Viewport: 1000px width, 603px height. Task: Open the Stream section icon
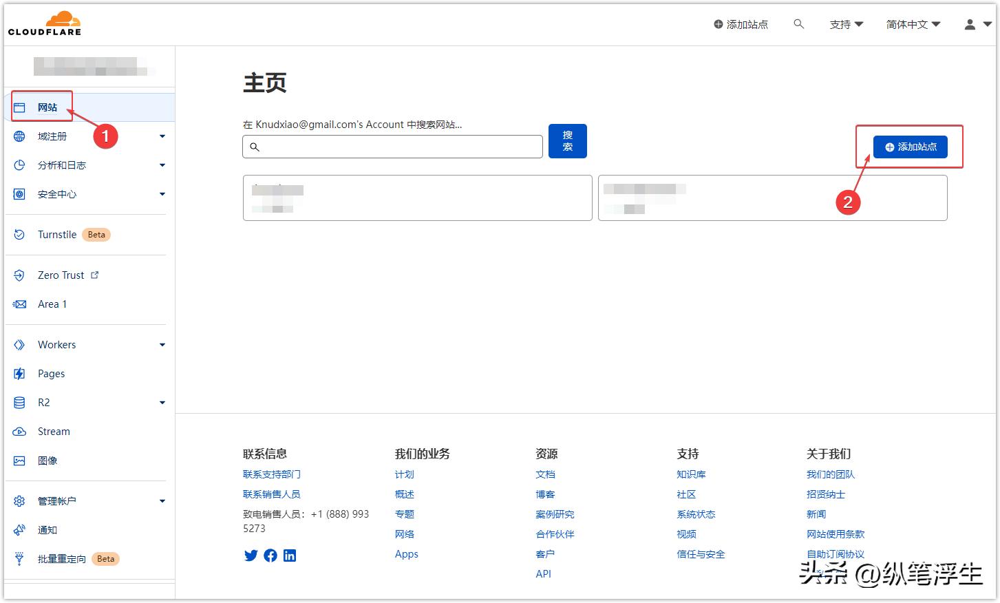19,431
